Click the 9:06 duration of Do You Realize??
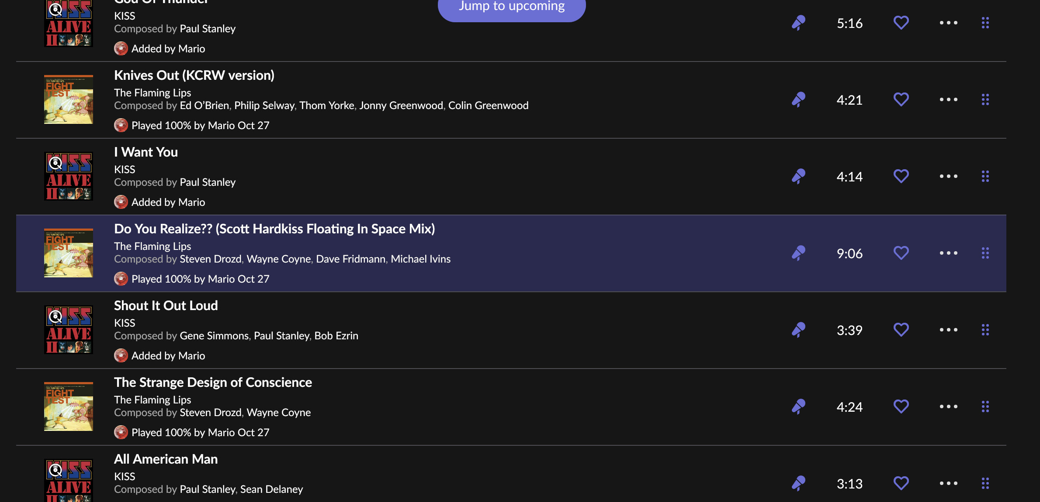The image size is (1040, 502). tap(849, 253)
